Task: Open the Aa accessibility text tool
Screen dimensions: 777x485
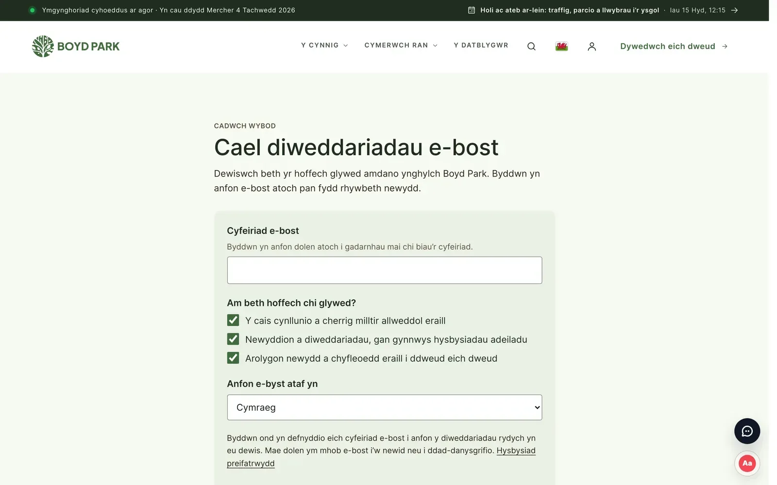Action: click(747, 463)
